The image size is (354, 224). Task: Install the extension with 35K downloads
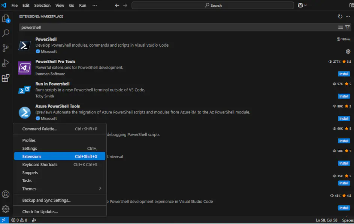(344, 183)
